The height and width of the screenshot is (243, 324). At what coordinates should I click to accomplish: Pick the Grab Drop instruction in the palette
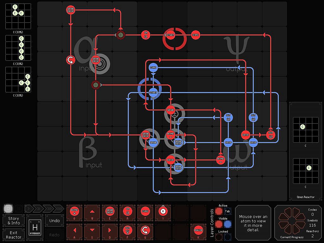(x=110, y=211)
